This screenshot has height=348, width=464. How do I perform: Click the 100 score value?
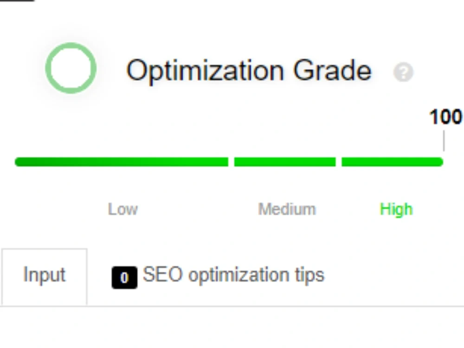(445, 117)
